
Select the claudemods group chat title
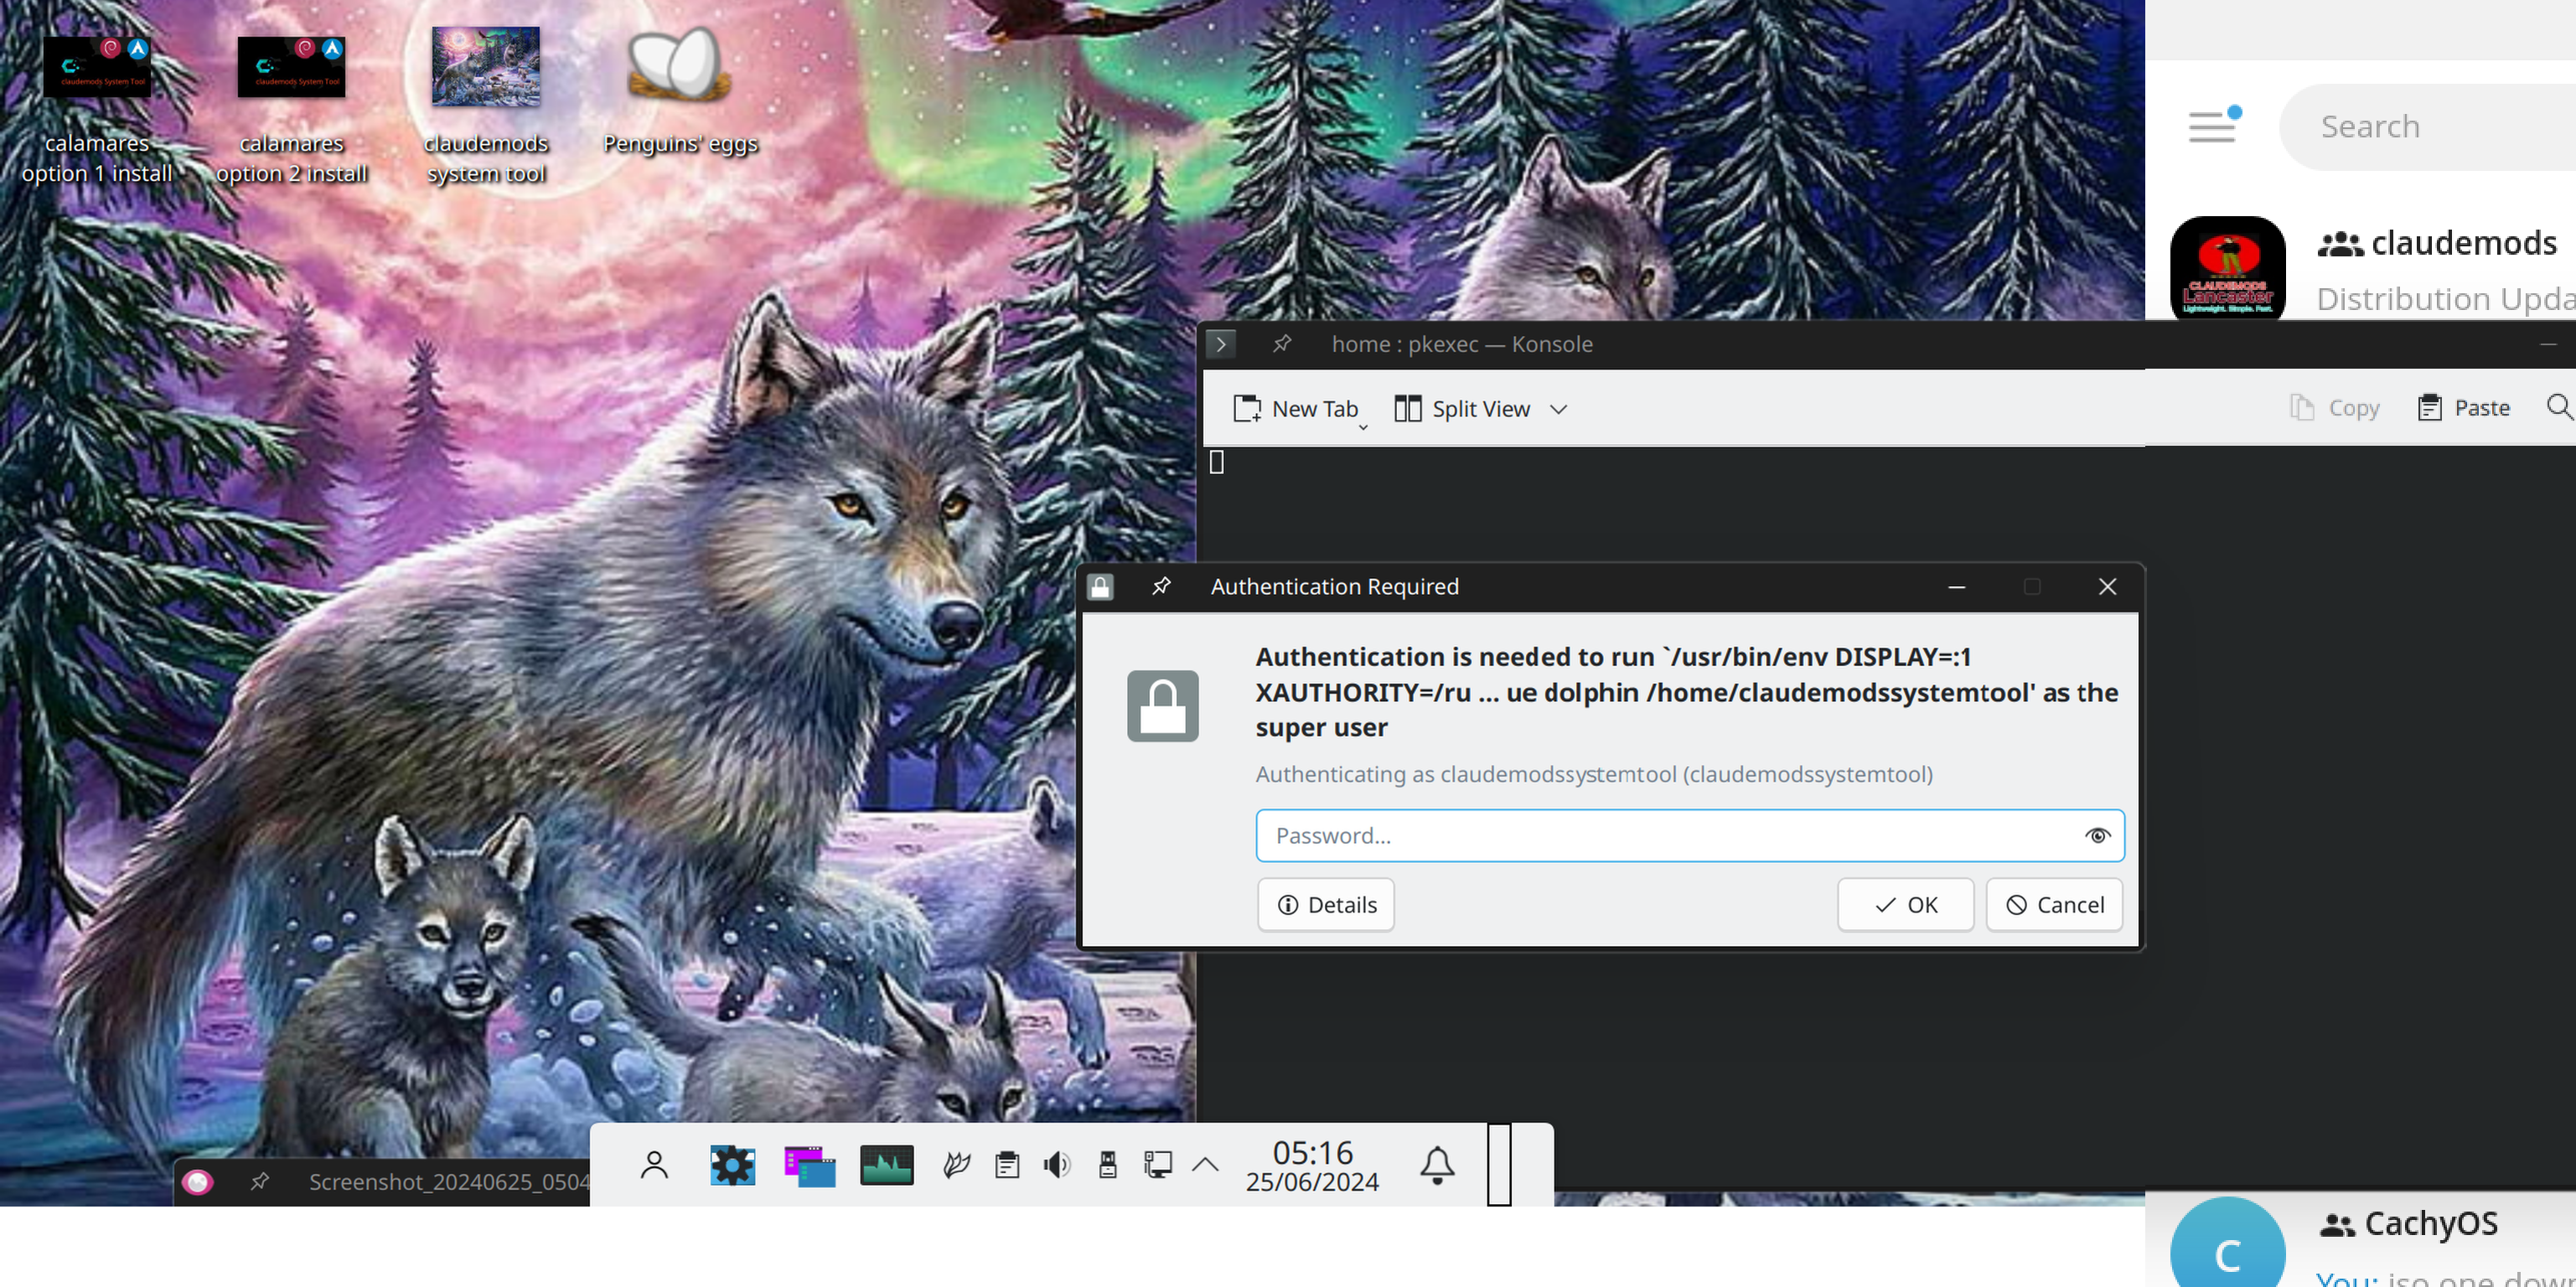(2464, 243)
